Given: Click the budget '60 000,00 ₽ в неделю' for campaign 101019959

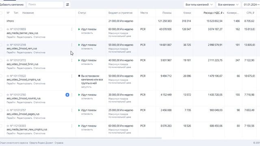Looking at the screenshot, I should tap(121, 29).
